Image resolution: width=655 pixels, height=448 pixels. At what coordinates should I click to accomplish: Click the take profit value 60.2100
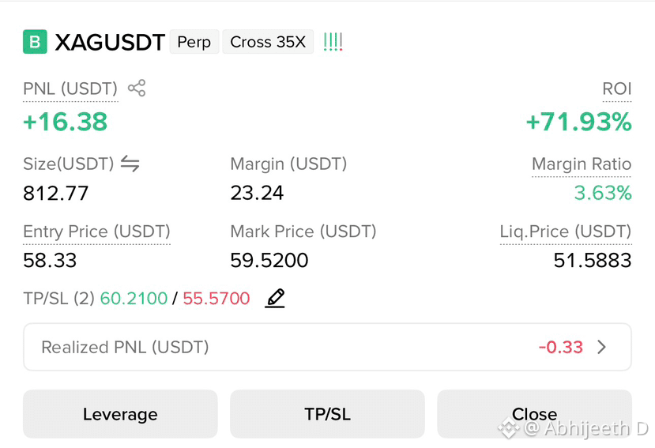point(134,299)
